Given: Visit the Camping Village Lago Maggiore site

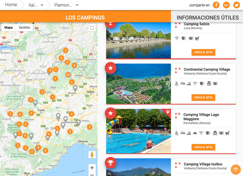Looking at the screenshot, I should coord(203,147).
